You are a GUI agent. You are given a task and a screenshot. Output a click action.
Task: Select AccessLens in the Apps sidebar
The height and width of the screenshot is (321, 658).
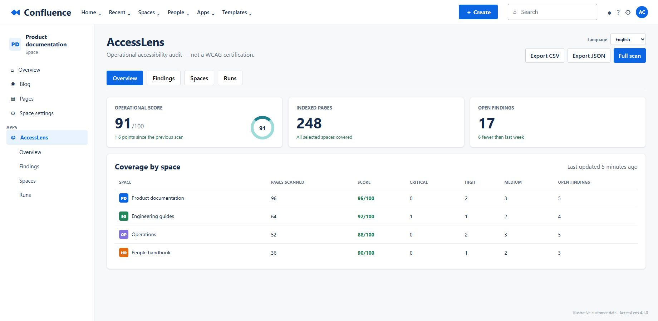point(47,138)
